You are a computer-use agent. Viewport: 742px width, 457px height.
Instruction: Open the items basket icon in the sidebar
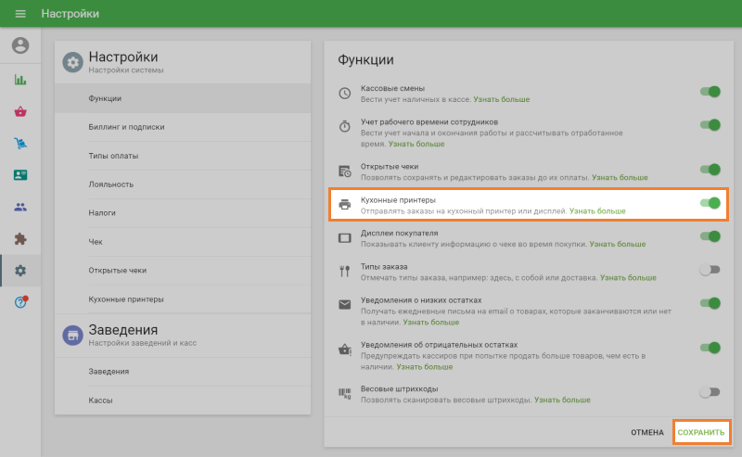point(20,111)
